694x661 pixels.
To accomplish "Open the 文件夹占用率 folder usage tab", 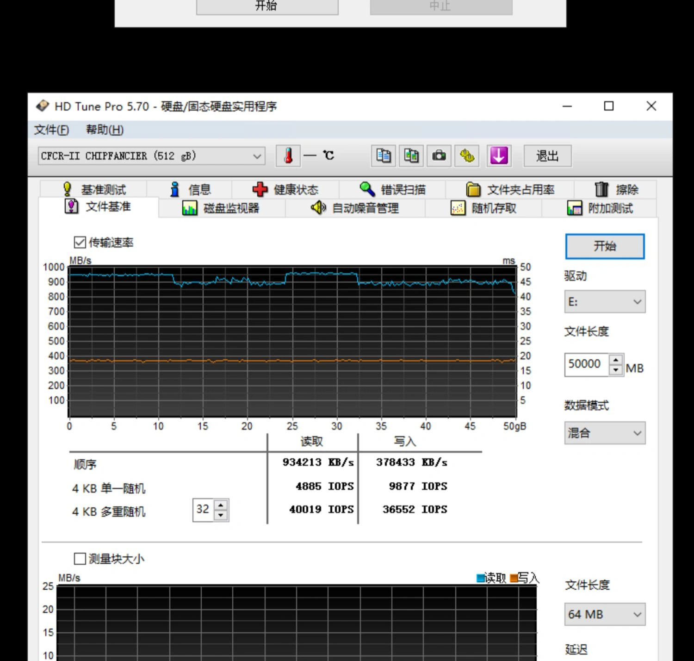I will tap(510, 189).
